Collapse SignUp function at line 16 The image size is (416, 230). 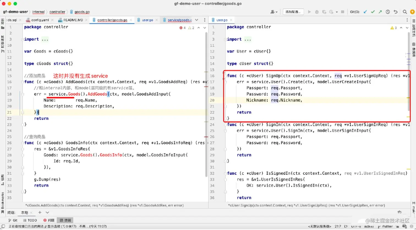pyautogui.click(x=225, y=76)
